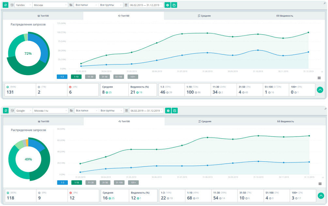
Task: Open Все группы dropdown in Google panel
Action: tap(111, 110)
